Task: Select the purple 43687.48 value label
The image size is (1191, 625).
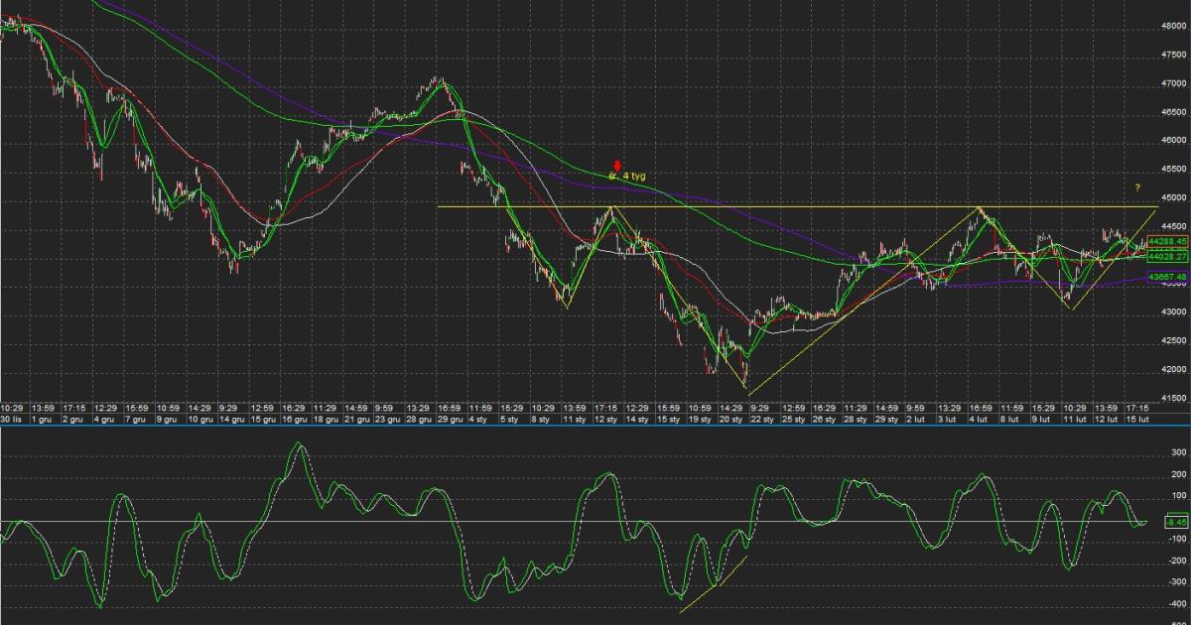Action: (1167, 278)
